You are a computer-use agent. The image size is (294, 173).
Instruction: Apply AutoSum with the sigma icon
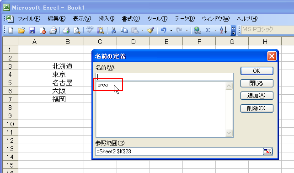tap(208, 30)
